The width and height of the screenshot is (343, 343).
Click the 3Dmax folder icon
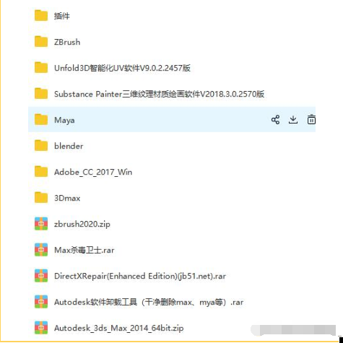(41, 198)
